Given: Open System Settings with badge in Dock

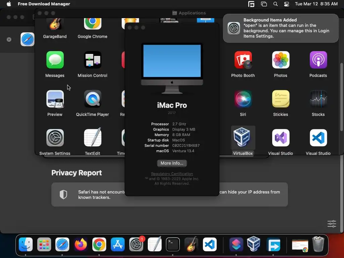Looking at the screenshot, I should [x=136, y=244].
